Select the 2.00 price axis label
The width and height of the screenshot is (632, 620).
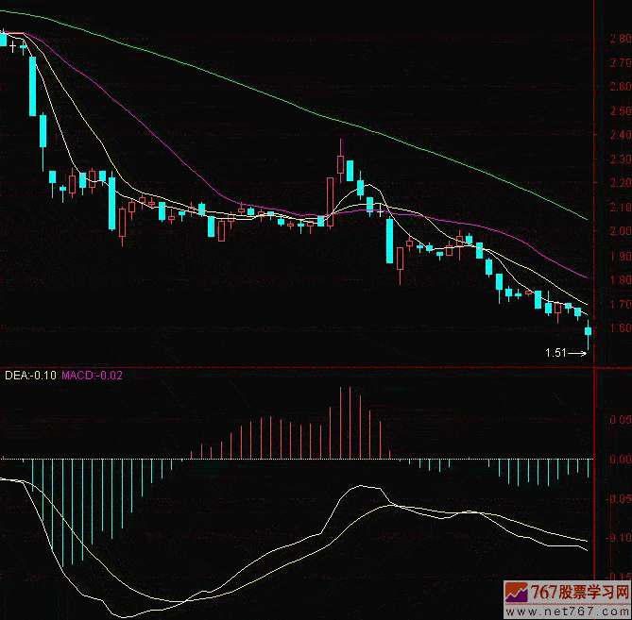620,231
